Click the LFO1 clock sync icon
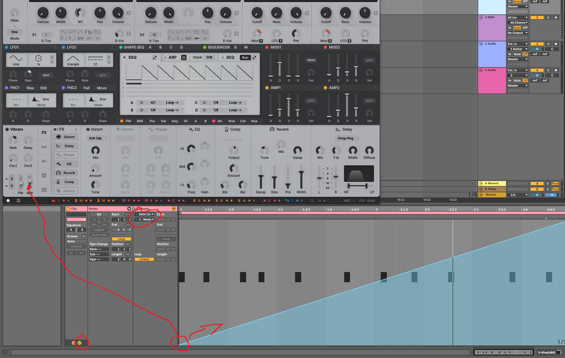Image resolution: width=565 pixels, height=358 pixels. tap(38, 58)
